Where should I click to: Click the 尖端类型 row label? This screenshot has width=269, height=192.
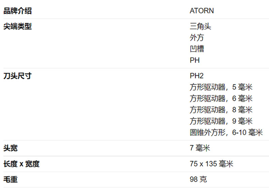pos(17,27)
